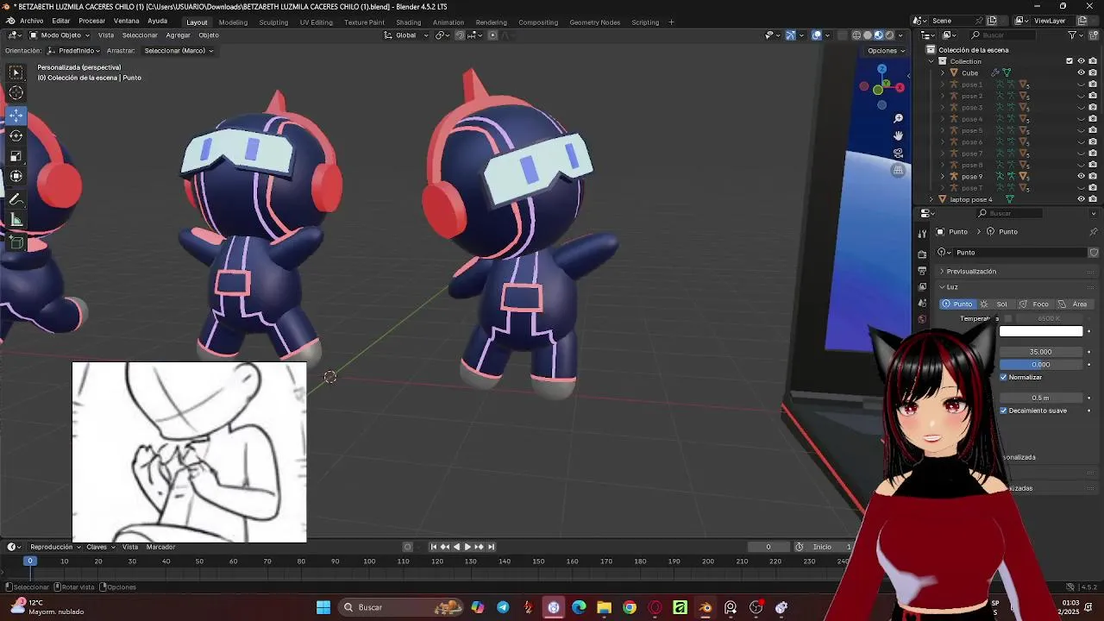1104x621 pixels.
Task: Click the 35.000 power value slider
Action: (x=1040, y=352)
